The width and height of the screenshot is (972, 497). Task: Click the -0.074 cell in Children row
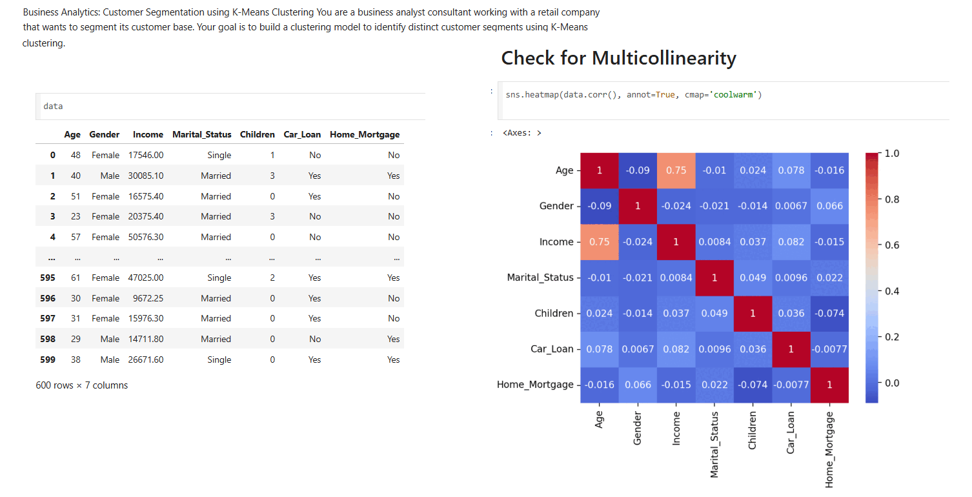coord(829,313)
